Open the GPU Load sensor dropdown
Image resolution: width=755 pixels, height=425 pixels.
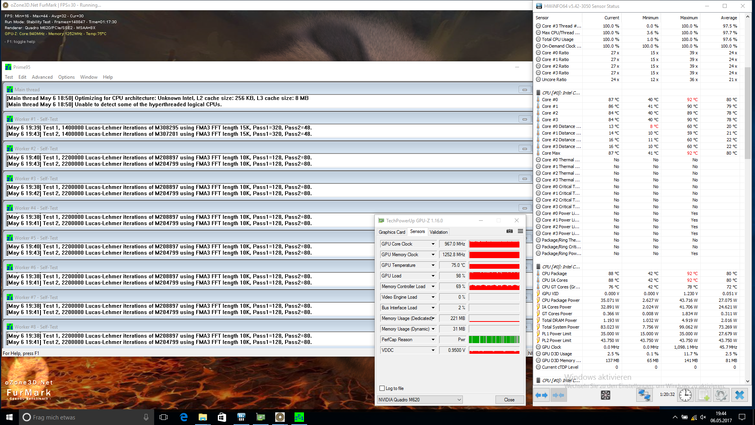433,276
